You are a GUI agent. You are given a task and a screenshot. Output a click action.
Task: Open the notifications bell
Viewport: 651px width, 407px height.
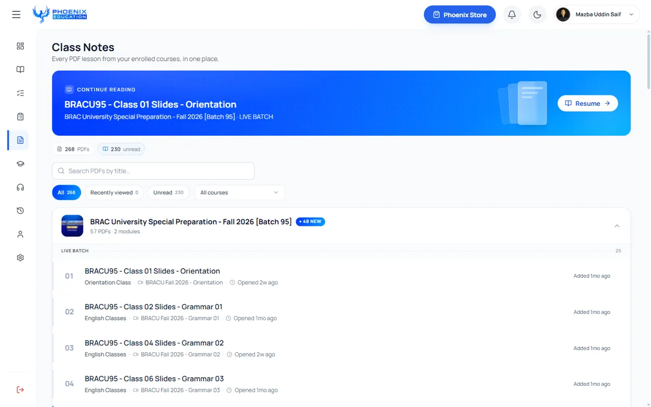click(x=512, y=15)
